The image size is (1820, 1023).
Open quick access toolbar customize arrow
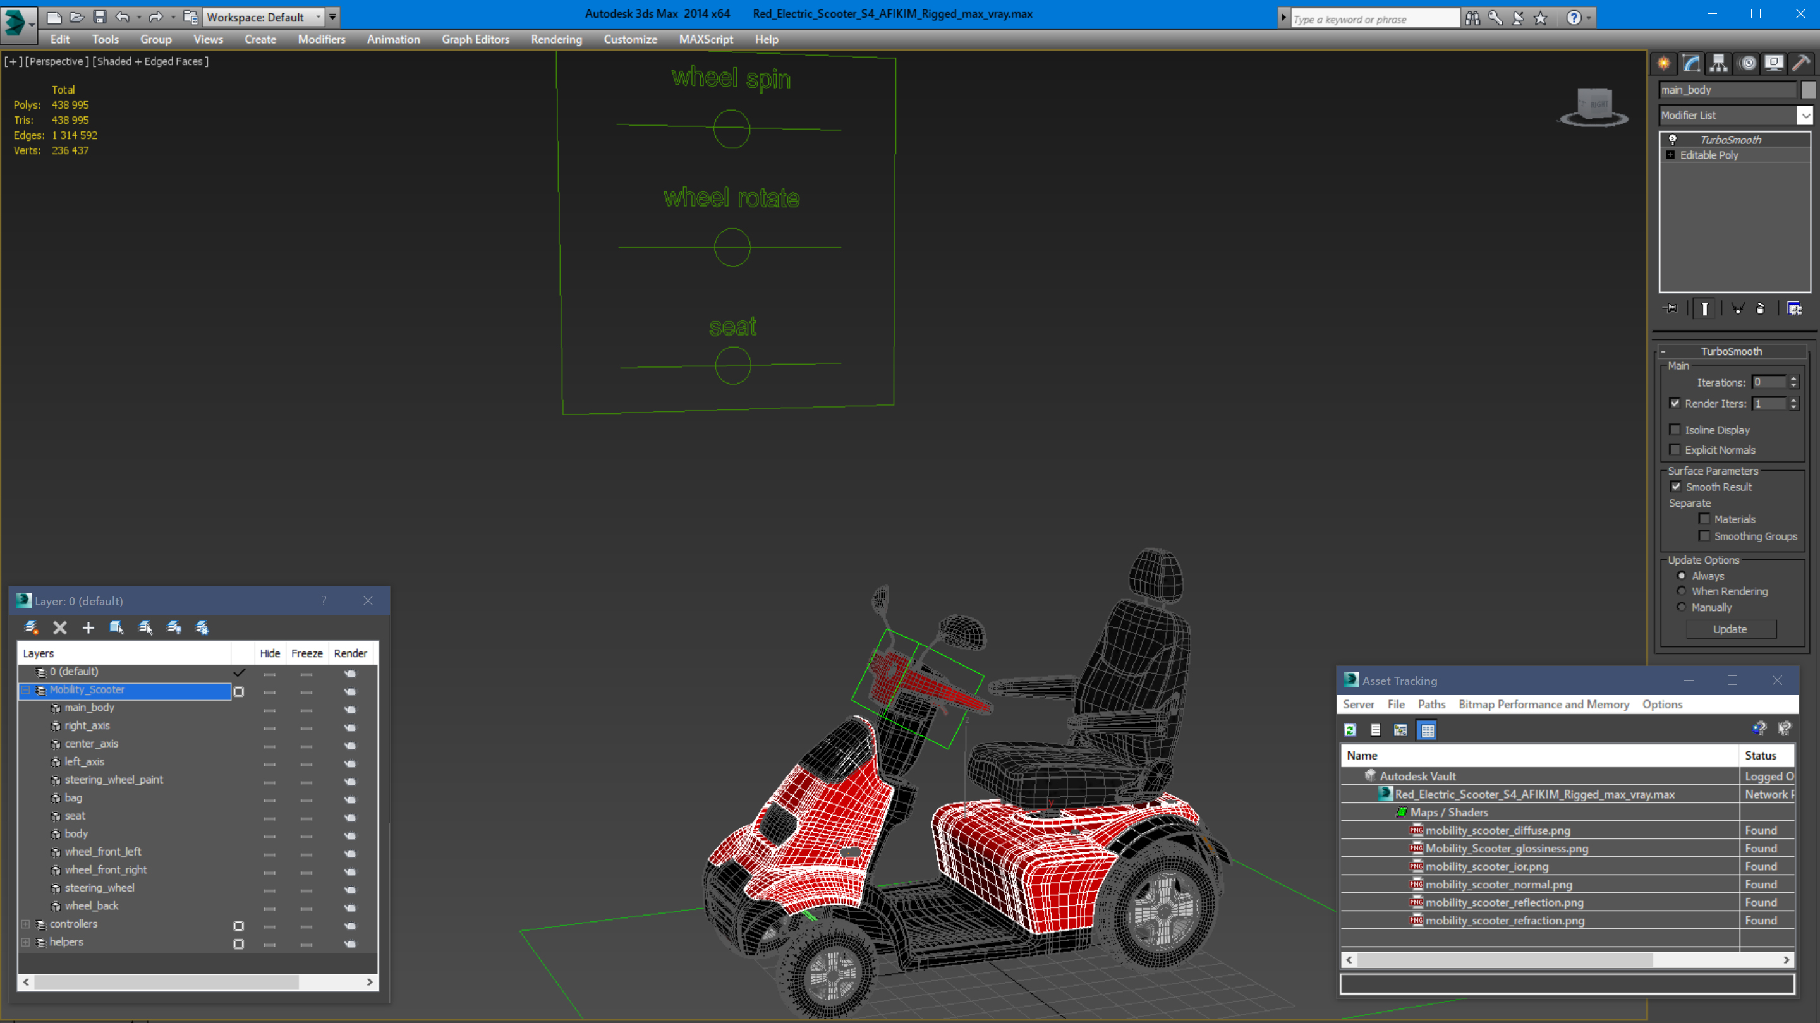(333, 17)
